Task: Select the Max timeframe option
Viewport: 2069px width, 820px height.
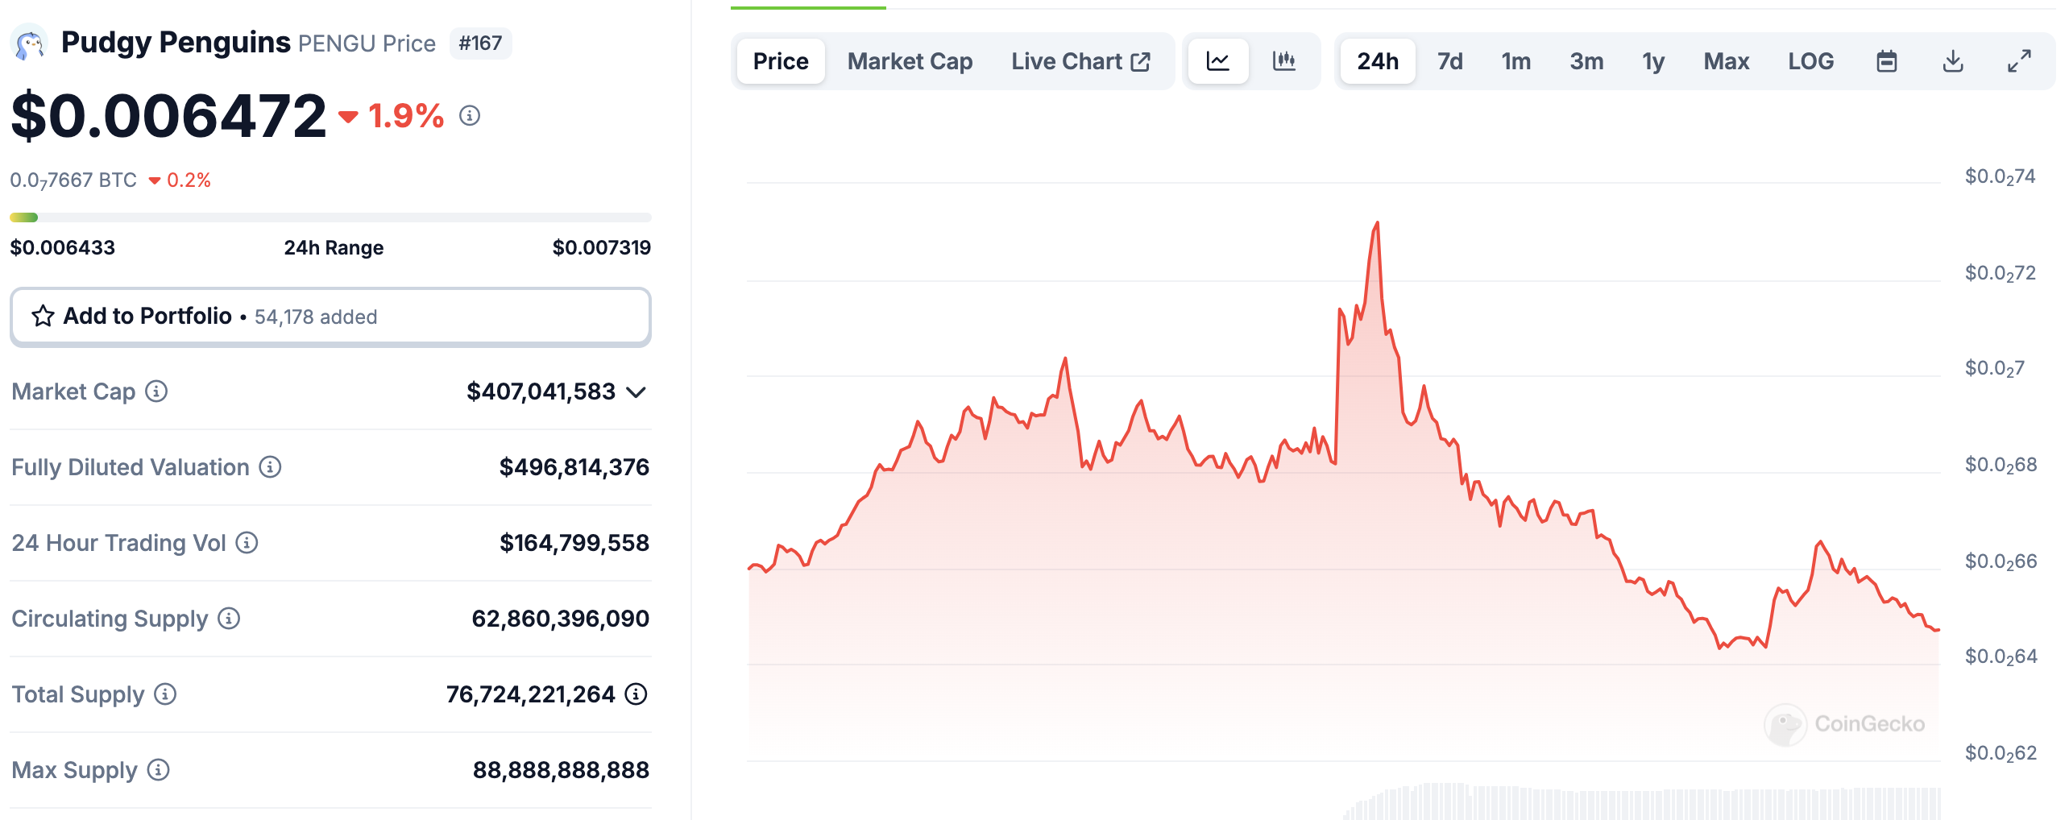Action: coord(1725,60)
